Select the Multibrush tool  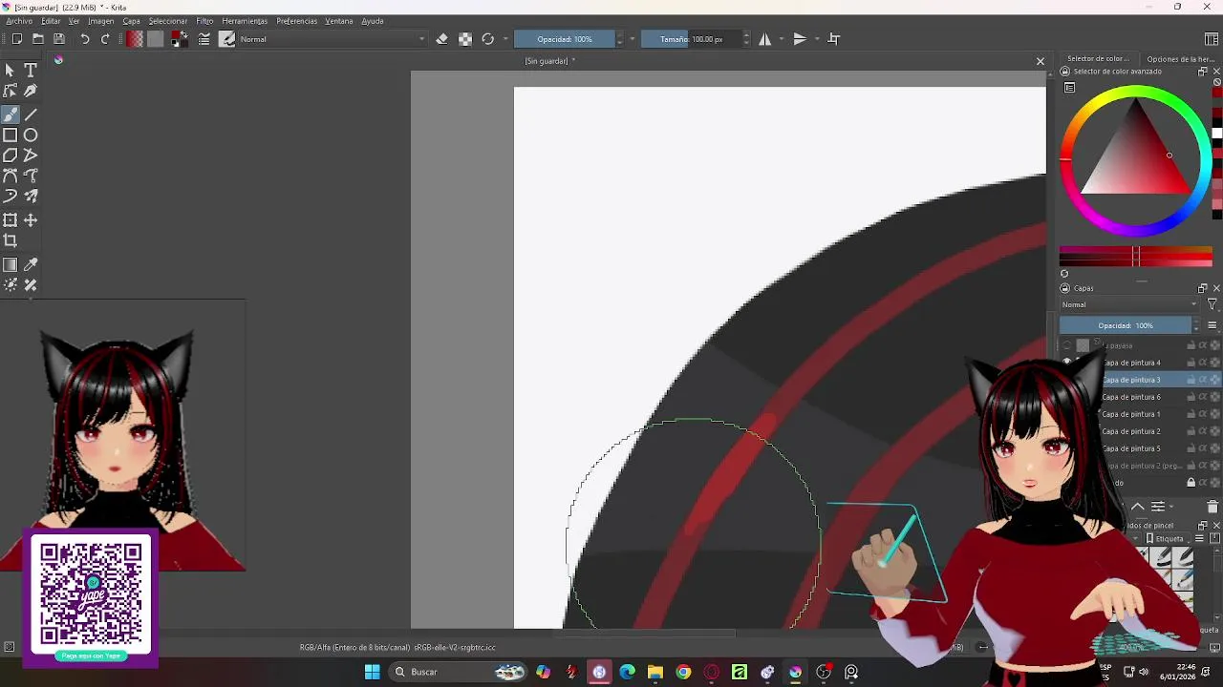(x=31, y=196)
